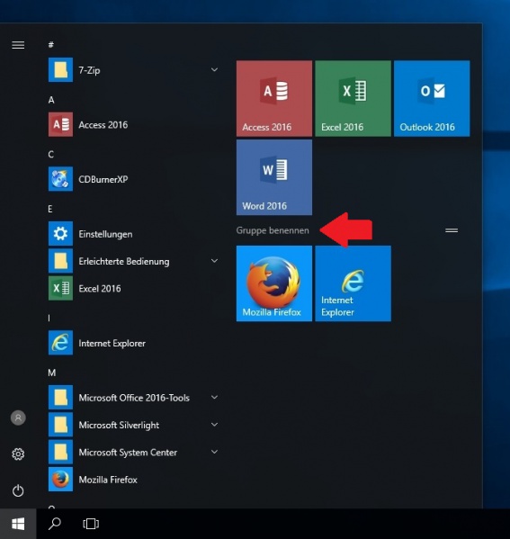Image resolution: width=510 pixels, height=539 pixels.
Task: Click the Access 2016 icon in the app list
Action: tap(60, 124)
